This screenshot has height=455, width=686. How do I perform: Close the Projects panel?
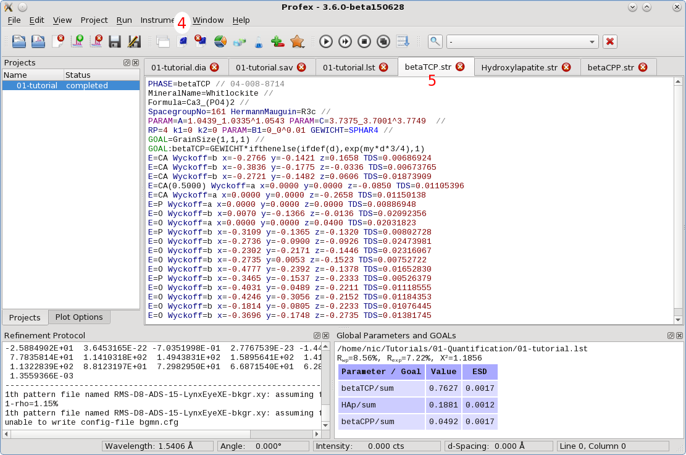click(136, 62)
